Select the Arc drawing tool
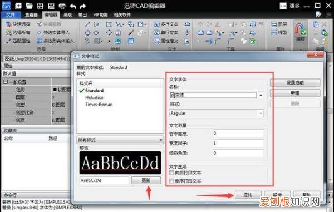Viewport: 334px width, 212px height. click(x=109, y=33)
